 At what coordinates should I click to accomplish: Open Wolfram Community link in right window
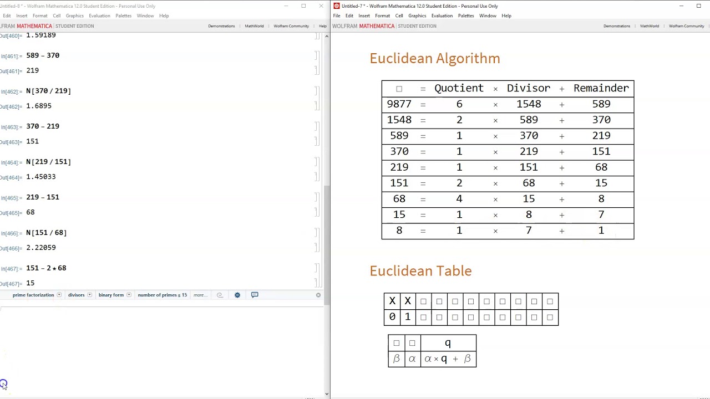coord(687,26)
